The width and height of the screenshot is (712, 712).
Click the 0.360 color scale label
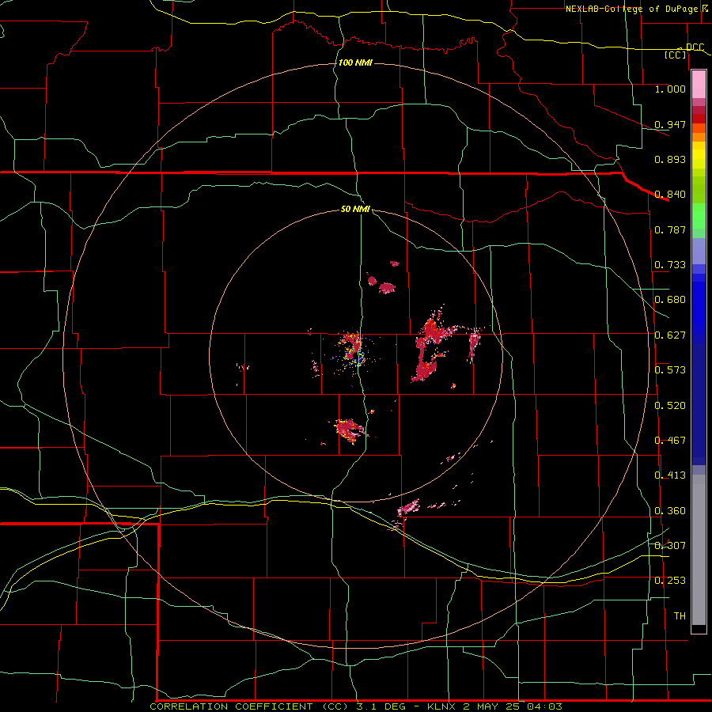[x=670, y=511]
